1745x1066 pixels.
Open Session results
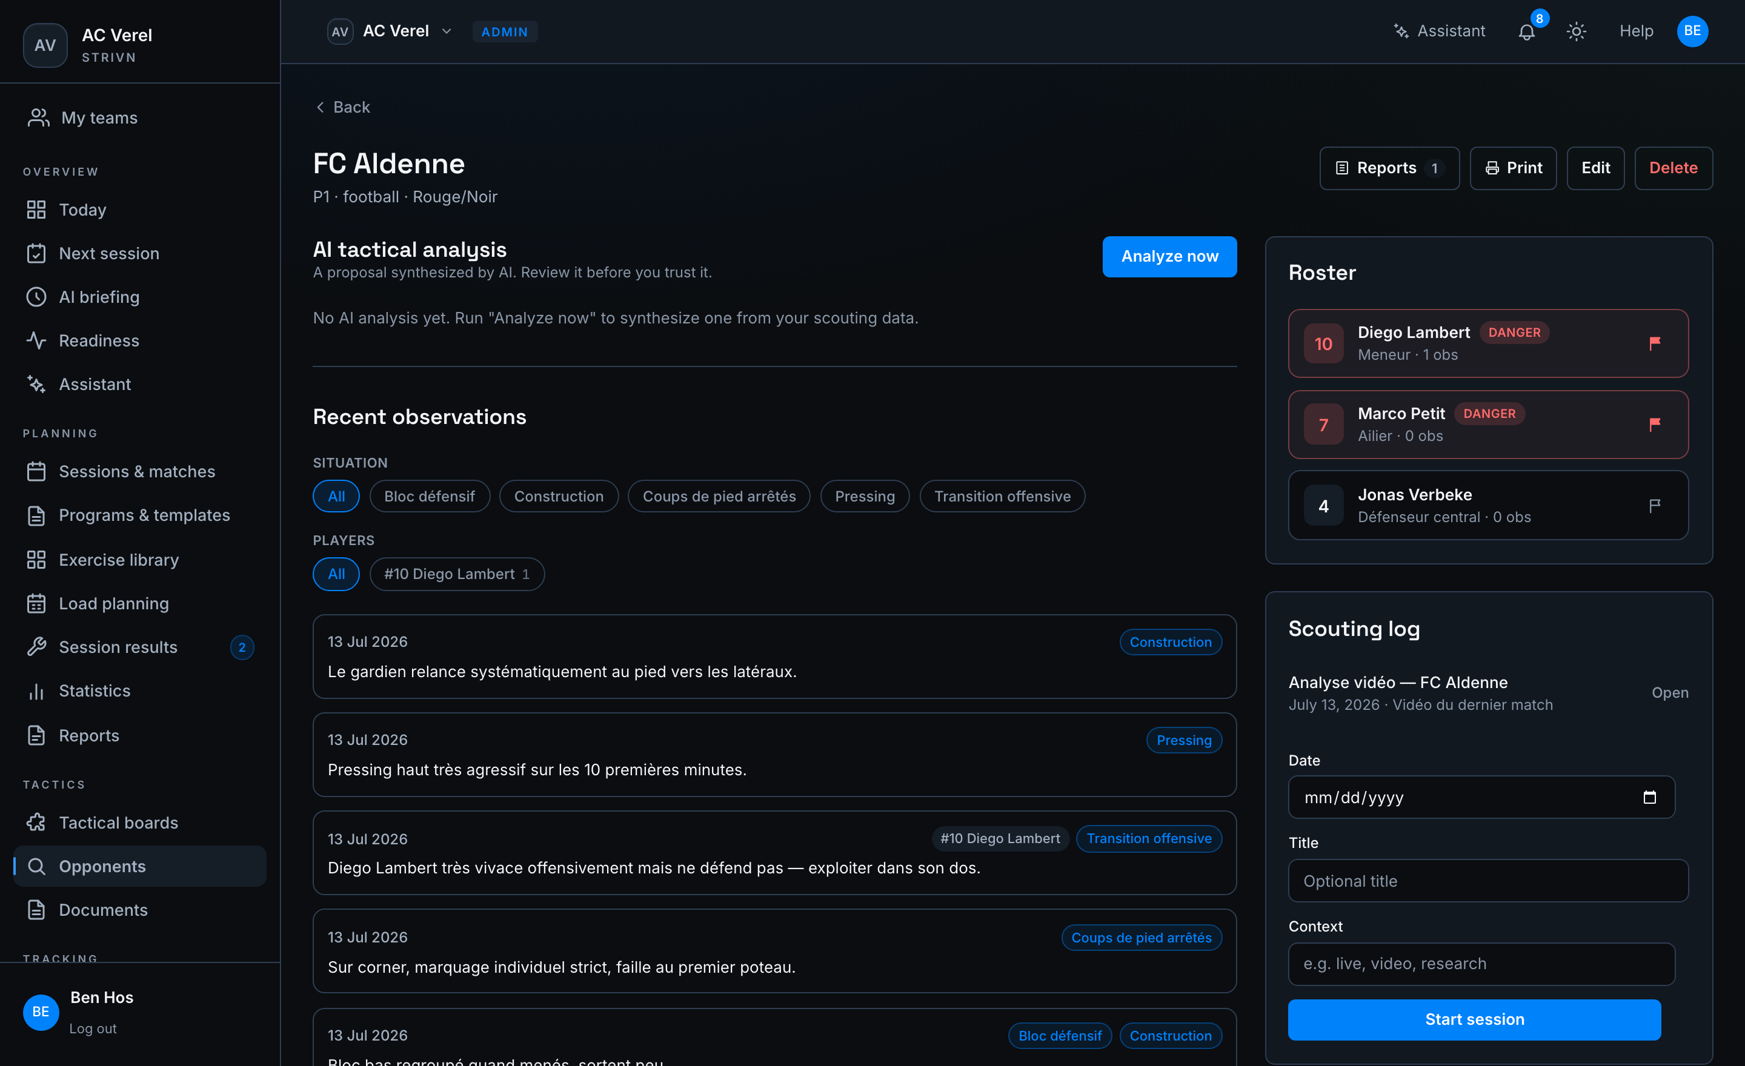[139, 647]
